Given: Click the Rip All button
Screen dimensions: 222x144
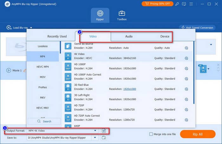Looking at the screenshot, I should point(198,134).
